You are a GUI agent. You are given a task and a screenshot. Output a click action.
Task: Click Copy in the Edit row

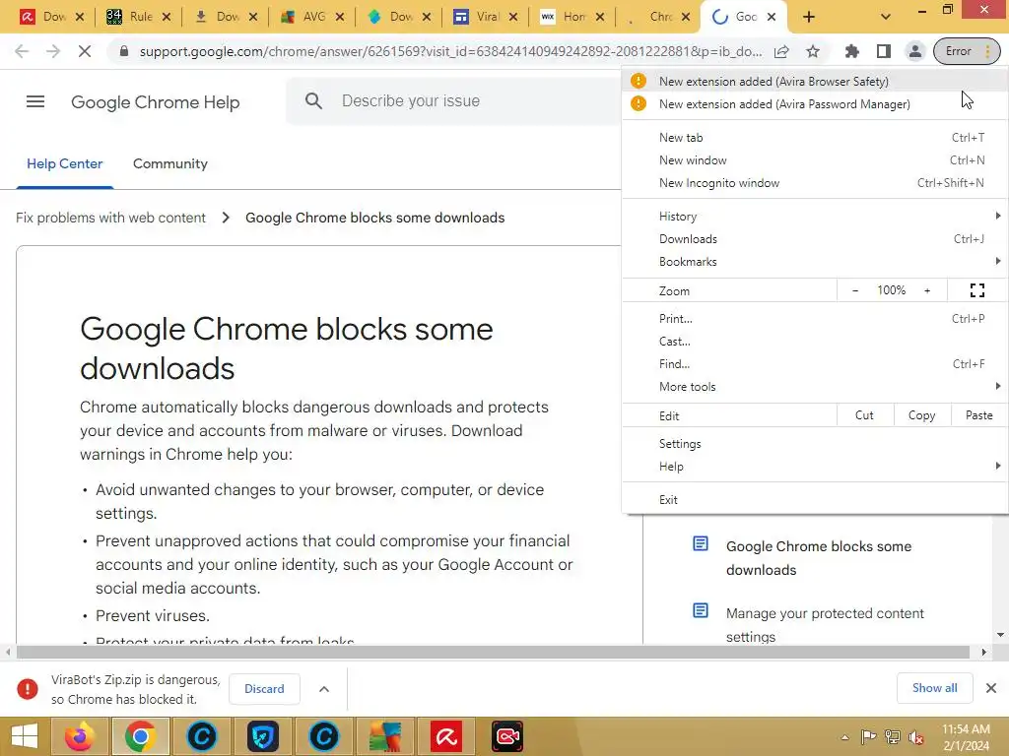click(921, 415)
